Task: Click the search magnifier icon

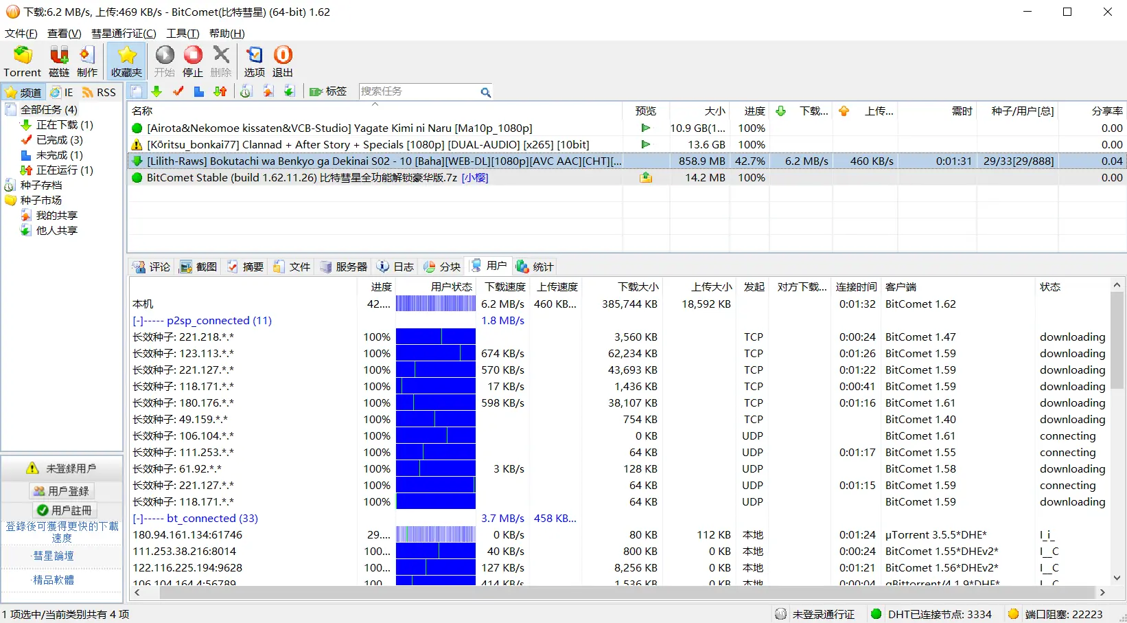Action: pos(485,92)
